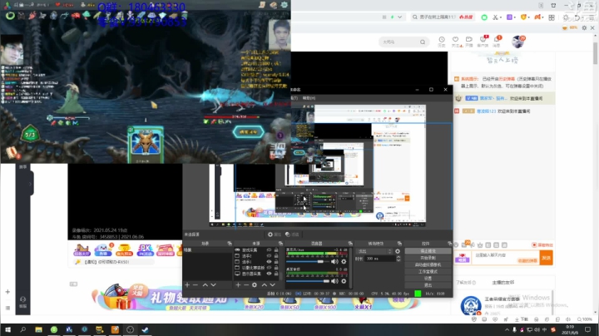Remove the selected source in OBS
This screenshot has width=599, height=336.
click(246, 284)
